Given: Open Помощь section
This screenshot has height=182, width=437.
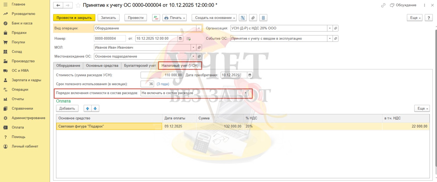Looking at the screenshot, I should click(x=18, y=137).
